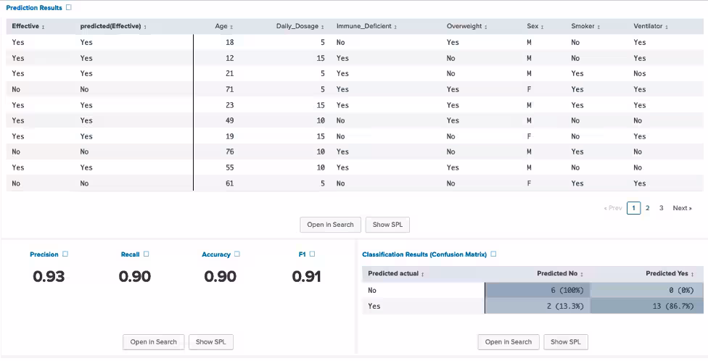
Task: Sort table by Smoker column
Action: click(585, 26)
